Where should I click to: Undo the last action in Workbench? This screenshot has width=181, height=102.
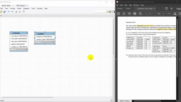coord(9,12)
